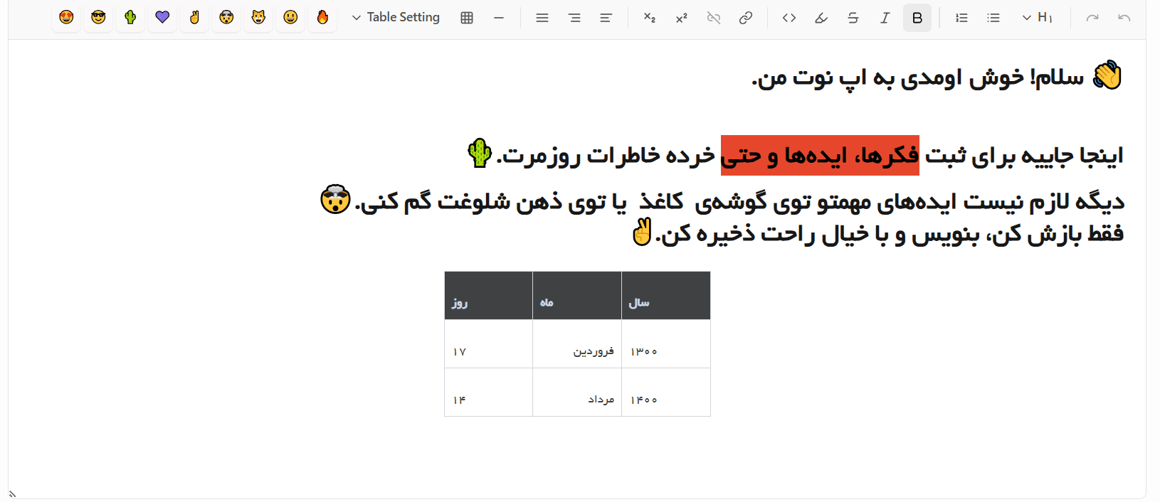Image resolution: width=1160 pixels, height=502 pixels.
Task: Insert the sunglasses face emoji
Action: click(98, 18)
